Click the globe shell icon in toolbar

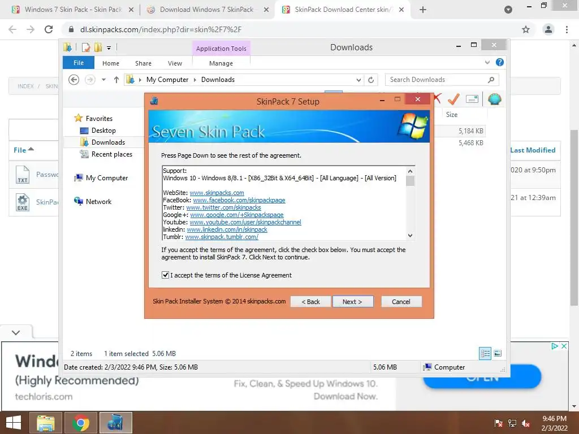click(x=494, y=99)
